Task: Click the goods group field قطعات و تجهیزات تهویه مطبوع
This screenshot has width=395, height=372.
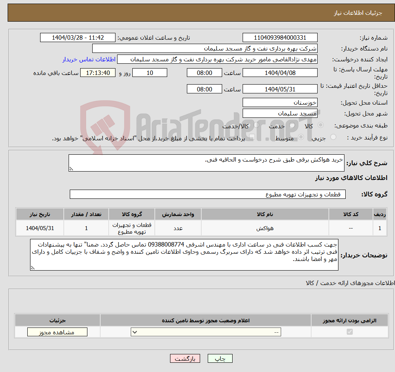Action: [x=208, y=194]
